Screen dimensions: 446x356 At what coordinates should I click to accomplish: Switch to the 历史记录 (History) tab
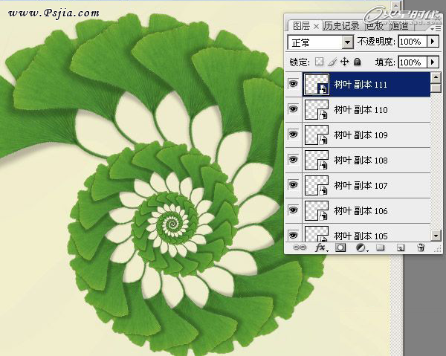point(343,26)
